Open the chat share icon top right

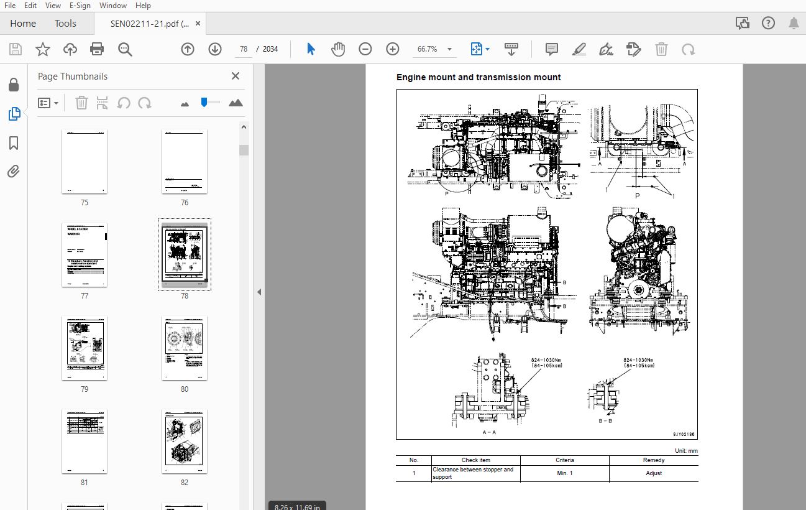[742, 24]
